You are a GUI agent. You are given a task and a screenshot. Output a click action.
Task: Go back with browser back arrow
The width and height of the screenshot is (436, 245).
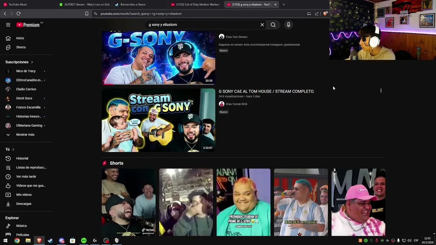pos(5,14)
